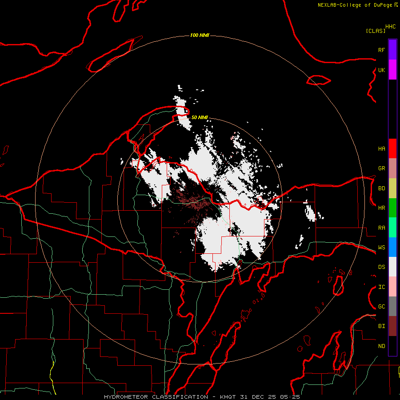Click the HA red legend swatch

(392, 148)
